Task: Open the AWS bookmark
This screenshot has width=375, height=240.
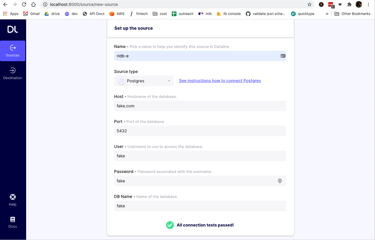Action: tap(117, 14)
